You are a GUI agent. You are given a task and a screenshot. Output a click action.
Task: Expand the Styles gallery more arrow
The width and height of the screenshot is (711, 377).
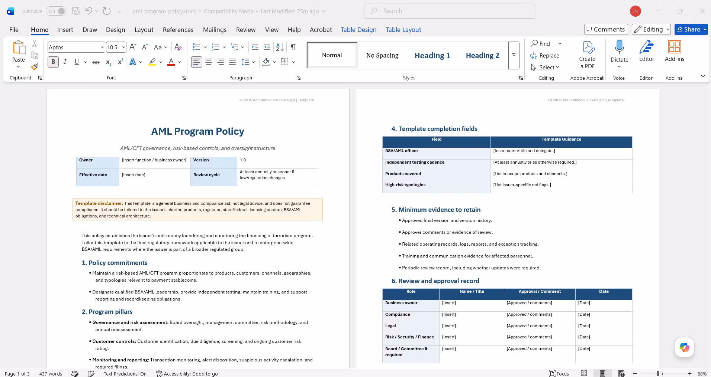pyautogui.click(x=514, y=55)
